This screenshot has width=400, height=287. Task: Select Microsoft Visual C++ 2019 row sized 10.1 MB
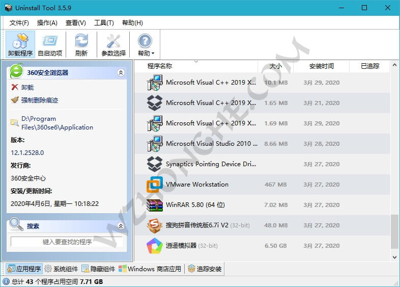point(262,83)
